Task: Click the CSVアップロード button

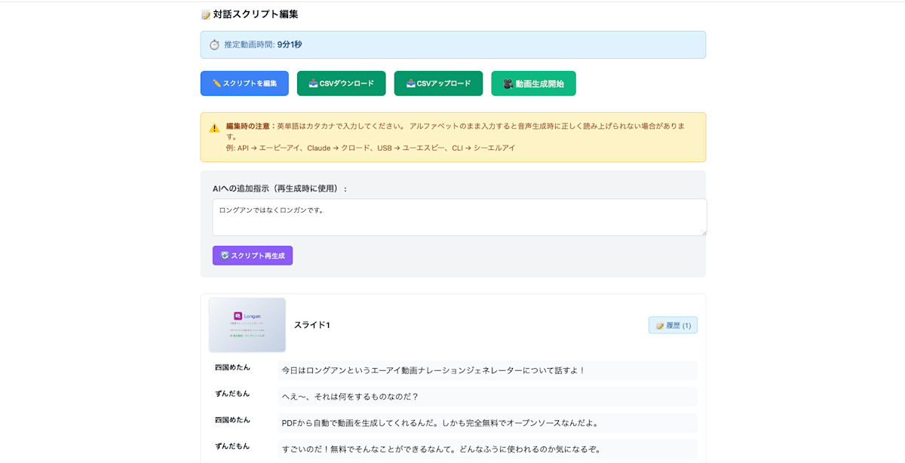Action: click(438, 84)
